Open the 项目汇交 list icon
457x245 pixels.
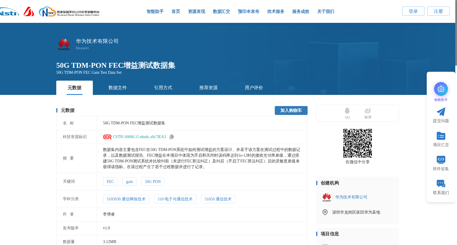coord(441,136)
